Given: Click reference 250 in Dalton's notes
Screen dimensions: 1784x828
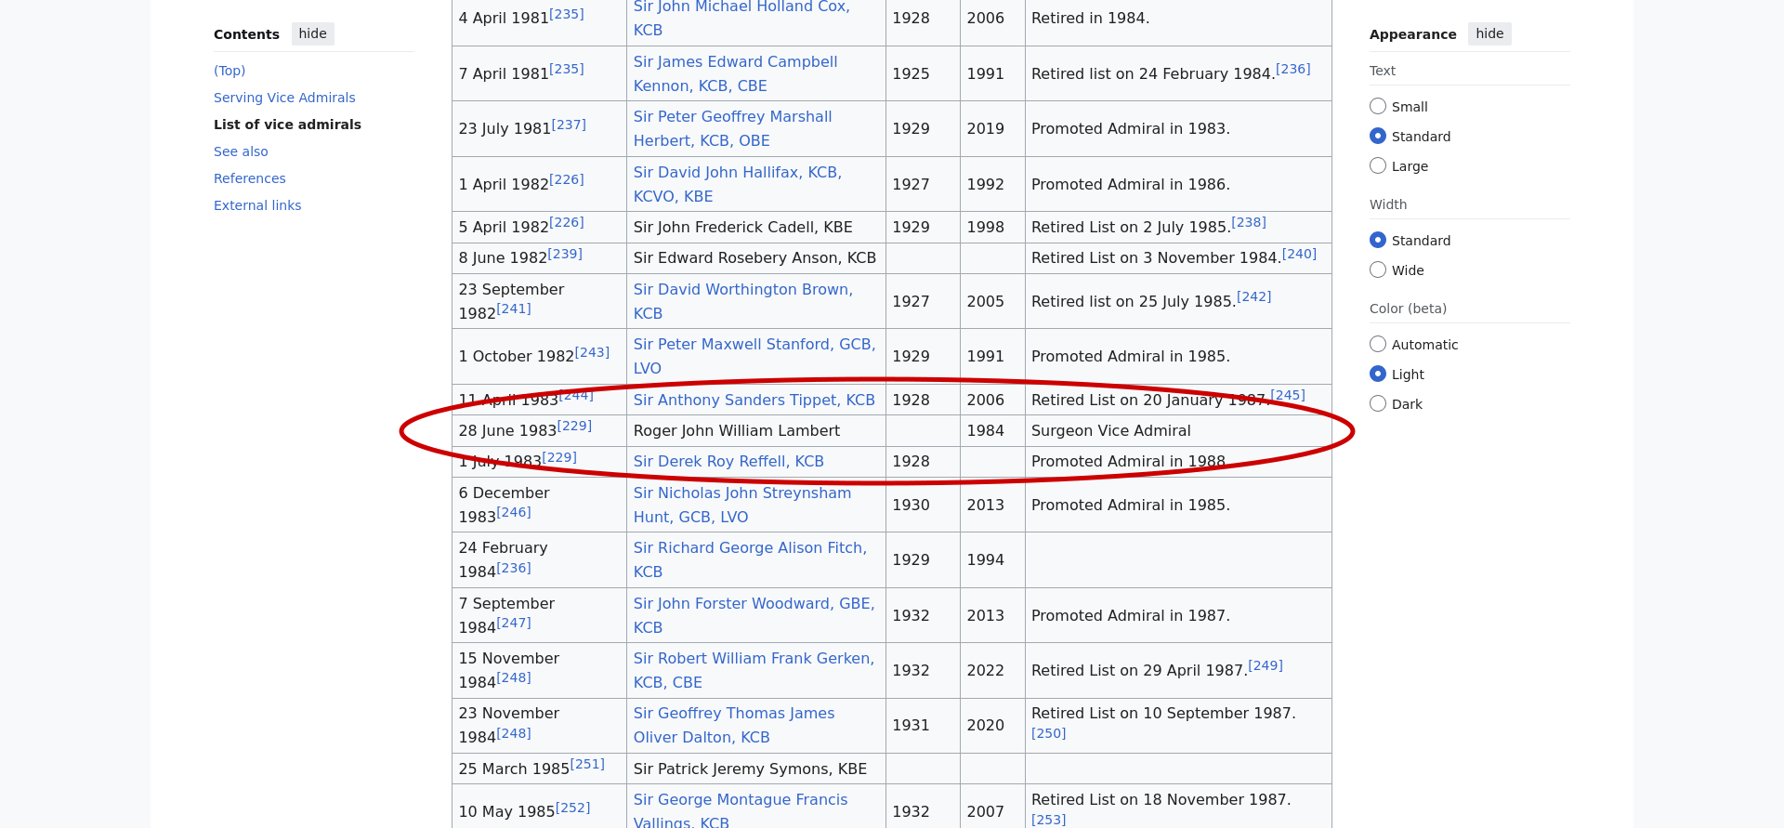Looking at the screenshot, I should 1048,734.
